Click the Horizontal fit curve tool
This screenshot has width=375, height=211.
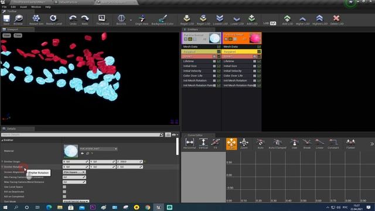click(189, 144)
